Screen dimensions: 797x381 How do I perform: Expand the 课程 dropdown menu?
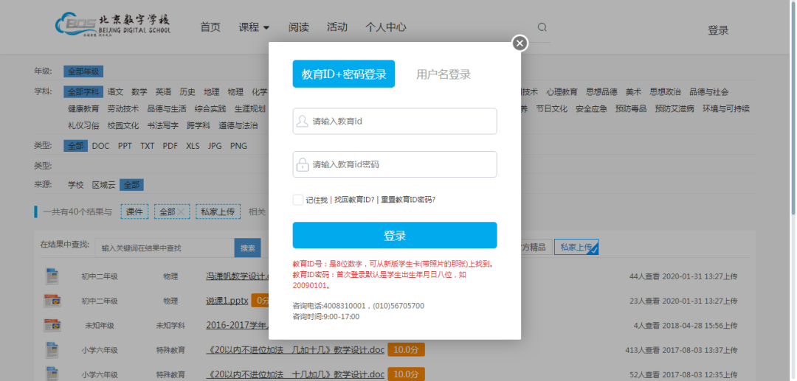tap(254, 27)
